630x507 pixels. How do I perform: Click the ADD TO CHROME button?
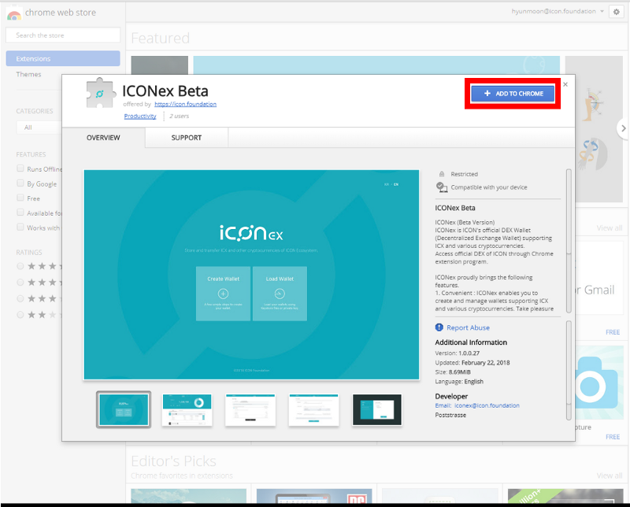[x=513, y=94]
